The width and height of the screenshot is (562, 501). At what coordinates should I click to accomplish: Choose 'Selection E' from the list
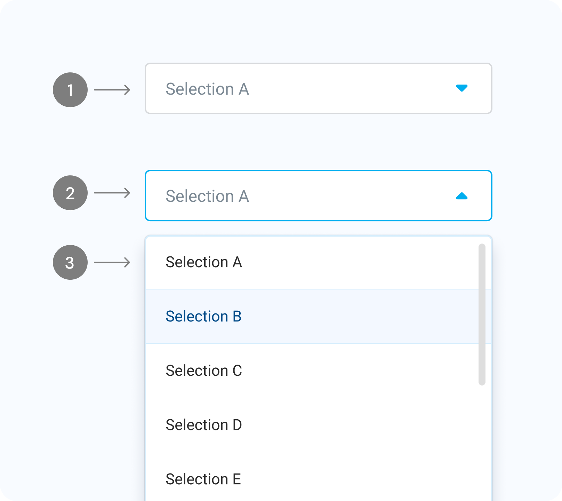[203, 479]
